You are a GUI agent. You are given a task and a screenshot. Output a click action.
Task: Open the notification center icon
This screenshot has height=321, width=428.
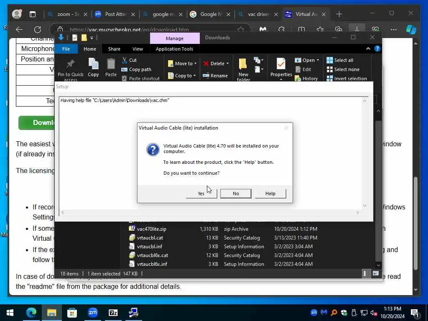click(415, 313)
